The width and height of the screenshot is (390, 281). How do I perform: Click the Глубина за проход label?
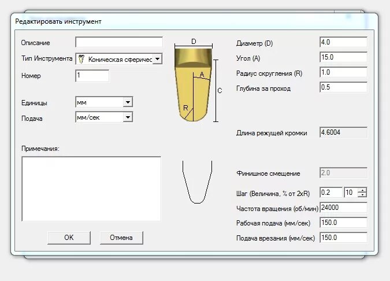point(263,88)
